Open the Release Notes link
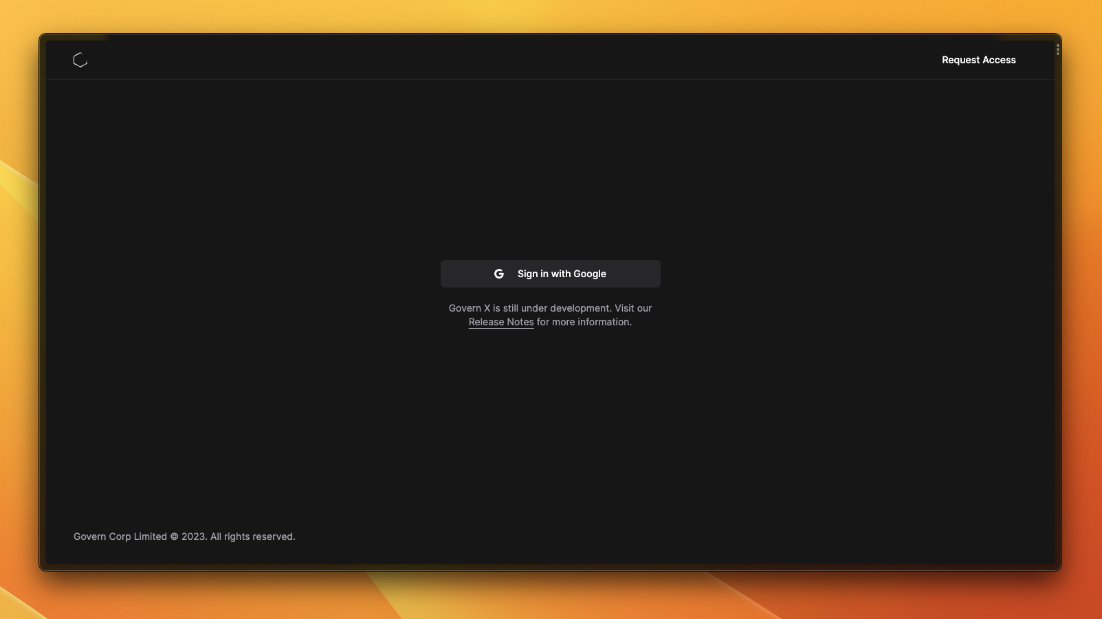The height and width of the screenshot is (619, 1102). (501, 322)
